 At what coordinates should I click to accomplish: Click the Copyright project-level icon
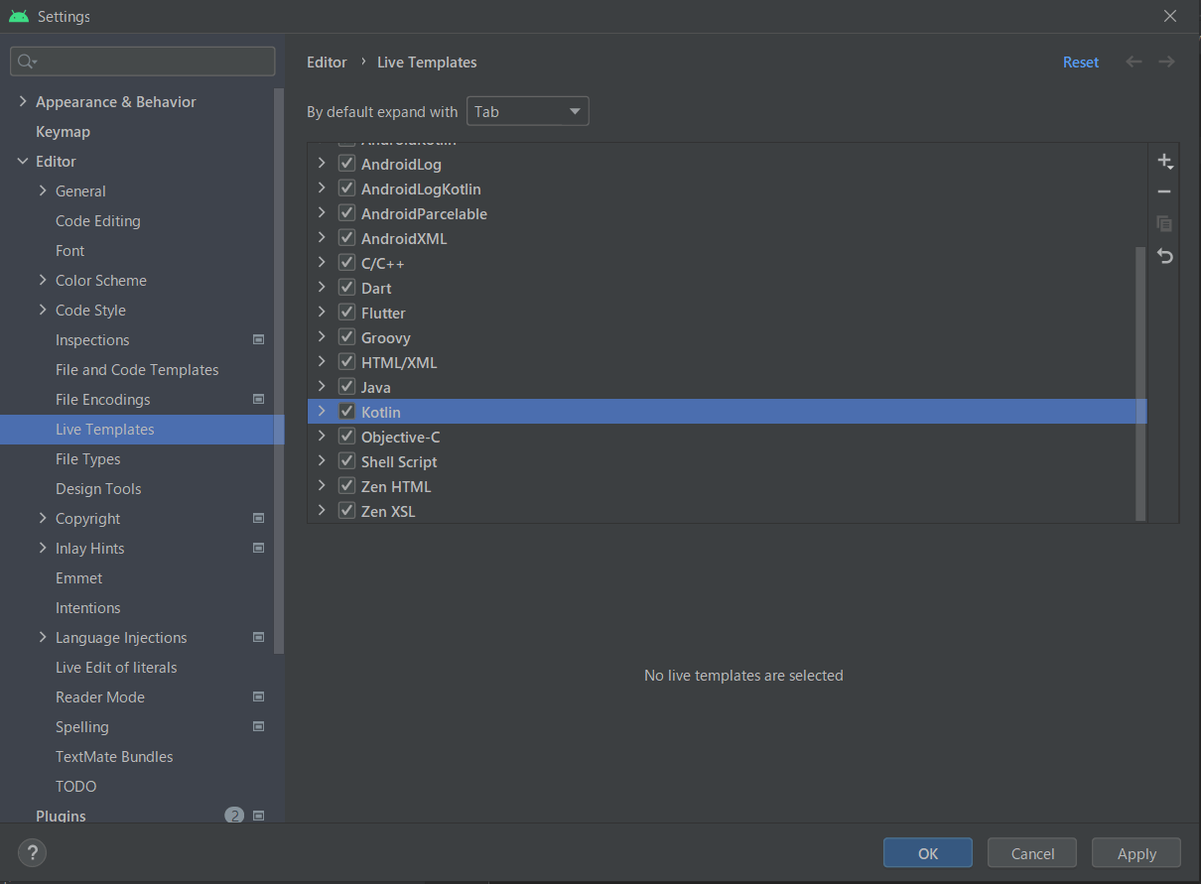tap(259, 518)
